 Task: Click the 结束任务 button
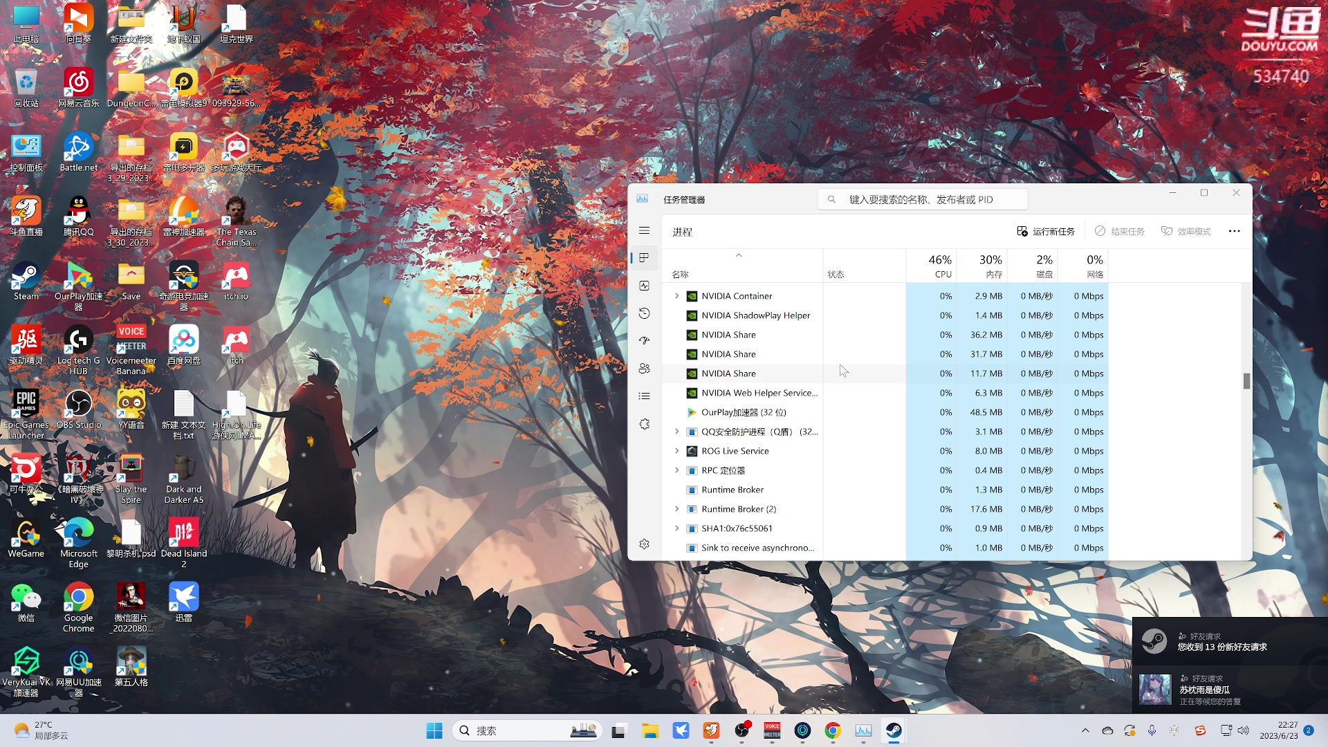(x=1120, y=232)
